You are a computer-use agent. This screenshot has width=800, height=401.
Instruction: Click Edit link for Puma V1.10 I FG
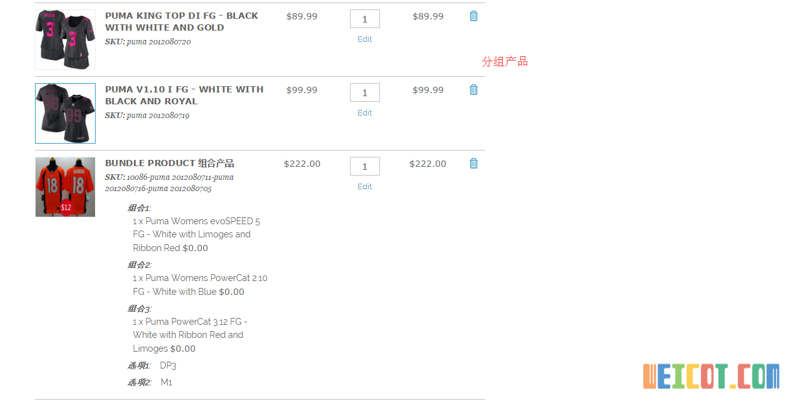pyautogui.click(x=364, y=113)
